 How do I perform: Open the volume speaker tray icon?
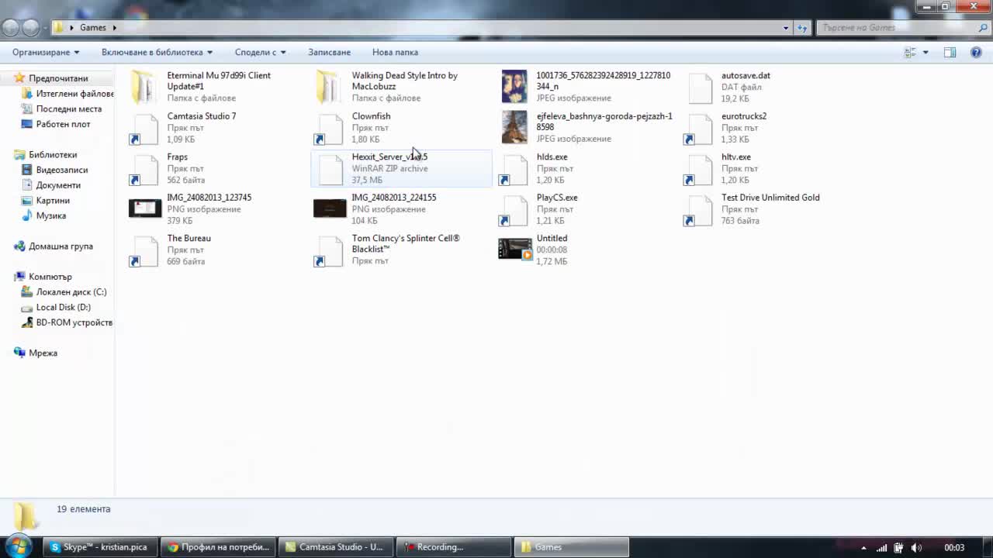coord(916,548)
